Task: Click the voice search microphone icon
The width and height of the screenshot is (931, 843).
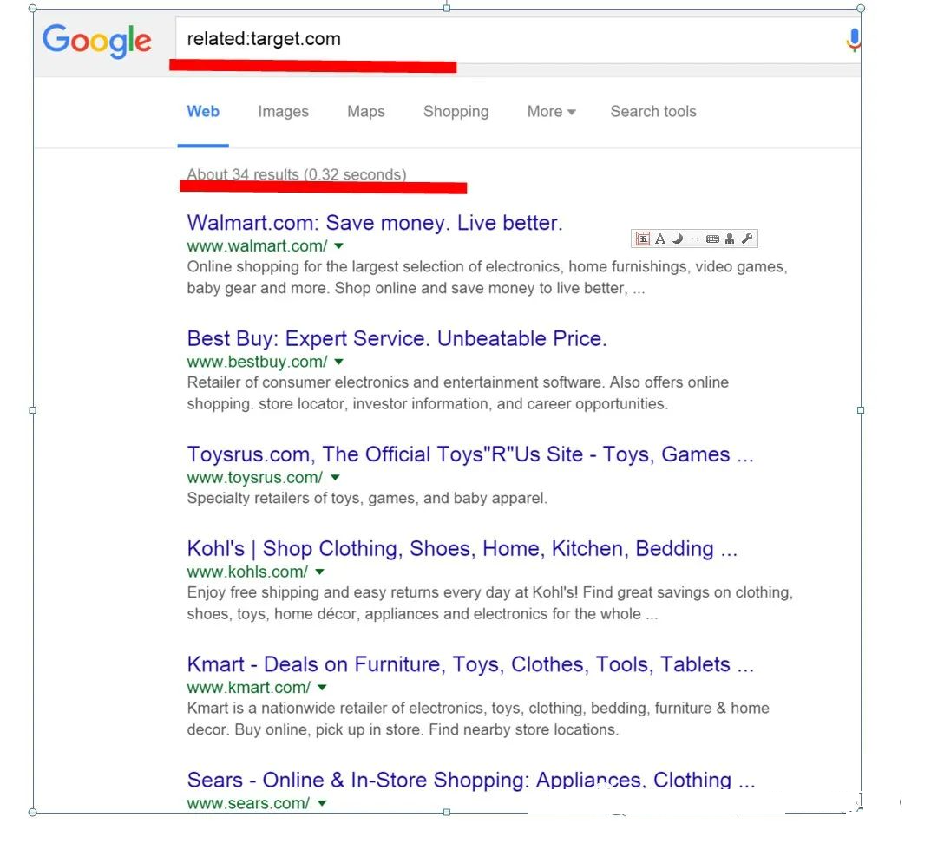Action: 853,40
